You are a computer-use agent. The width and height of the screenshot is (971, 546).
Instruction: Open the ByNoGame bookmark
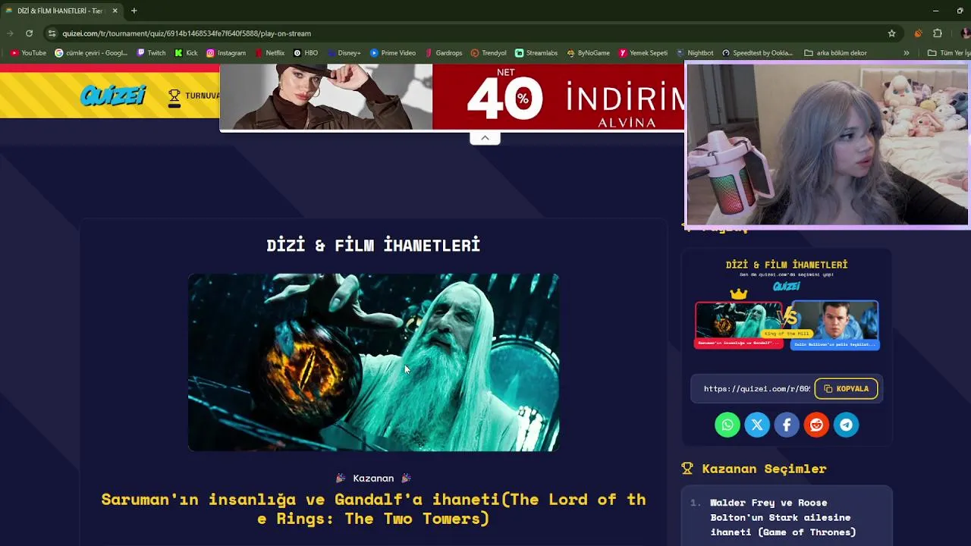click(x=588, y=53)
